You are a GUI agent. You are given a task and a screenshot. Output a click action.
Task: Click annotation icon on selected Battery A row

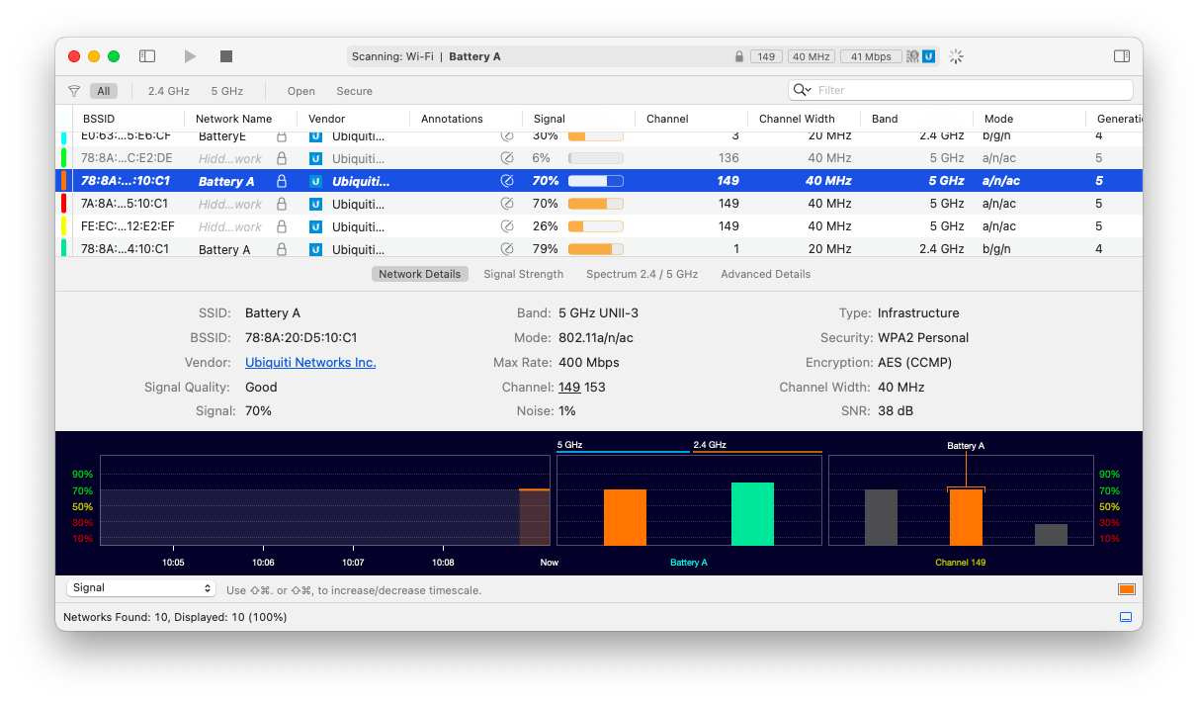[507, 181]
